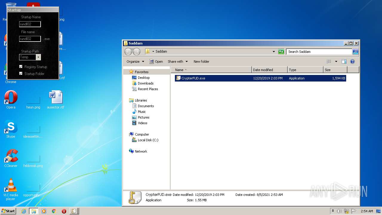Open the CCleaner desktop shortcut
The width and height of the screenshot is (382, 215).
11,158
